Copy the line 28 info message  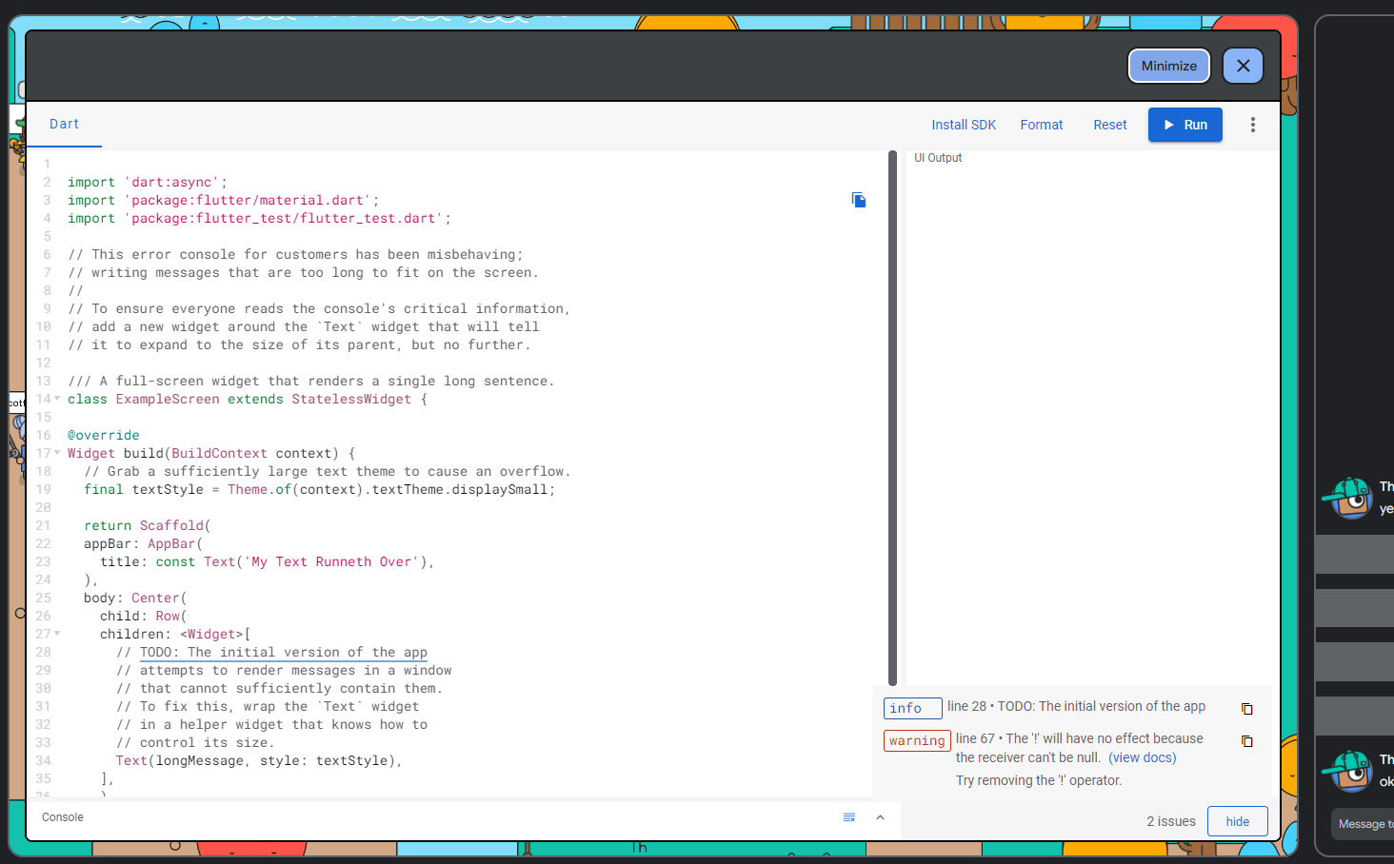pos(1247,708)
